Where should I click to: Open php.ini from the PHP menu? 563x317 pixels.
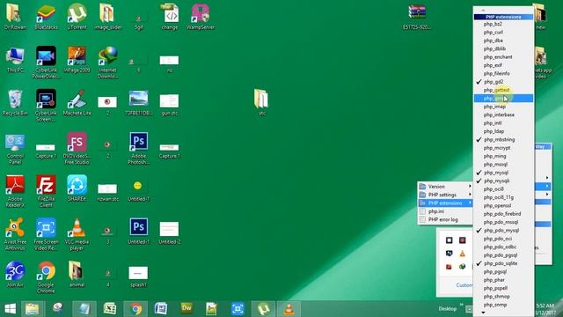point(445,211)
